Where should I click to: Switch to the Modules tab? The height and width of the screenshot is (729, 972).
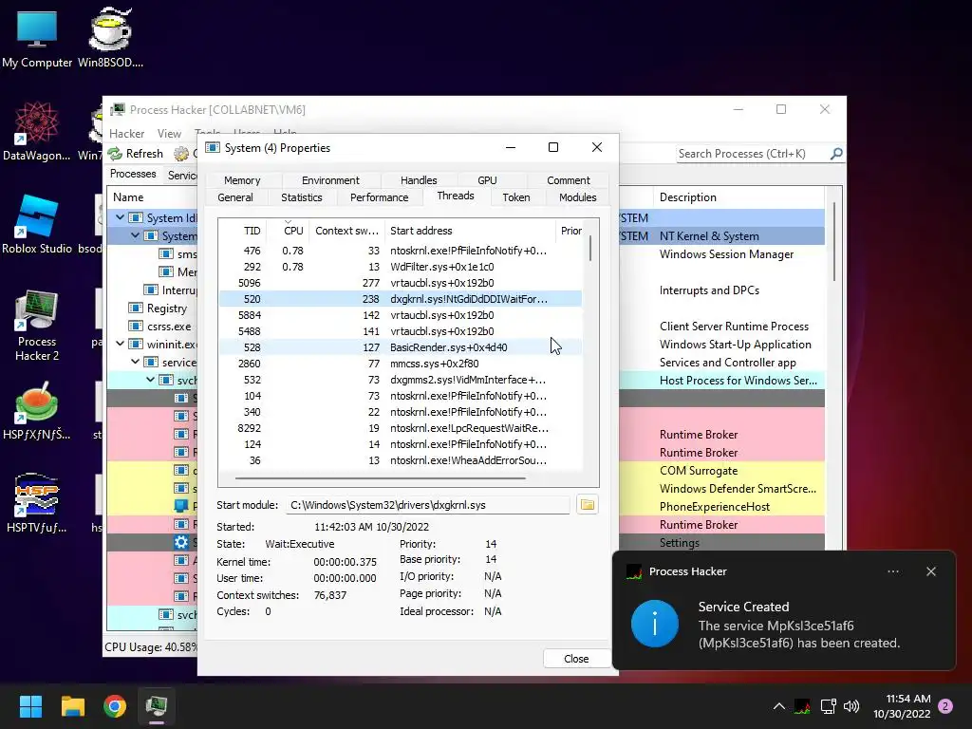577,197
